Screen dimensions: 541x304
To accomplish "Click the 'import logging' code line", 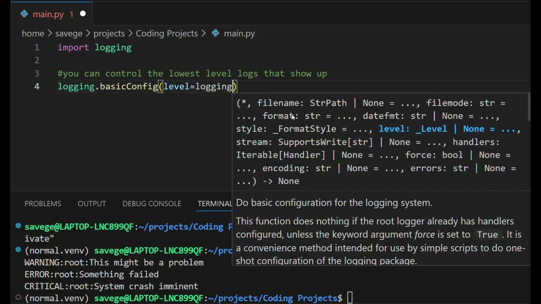I will coord(95,47).
